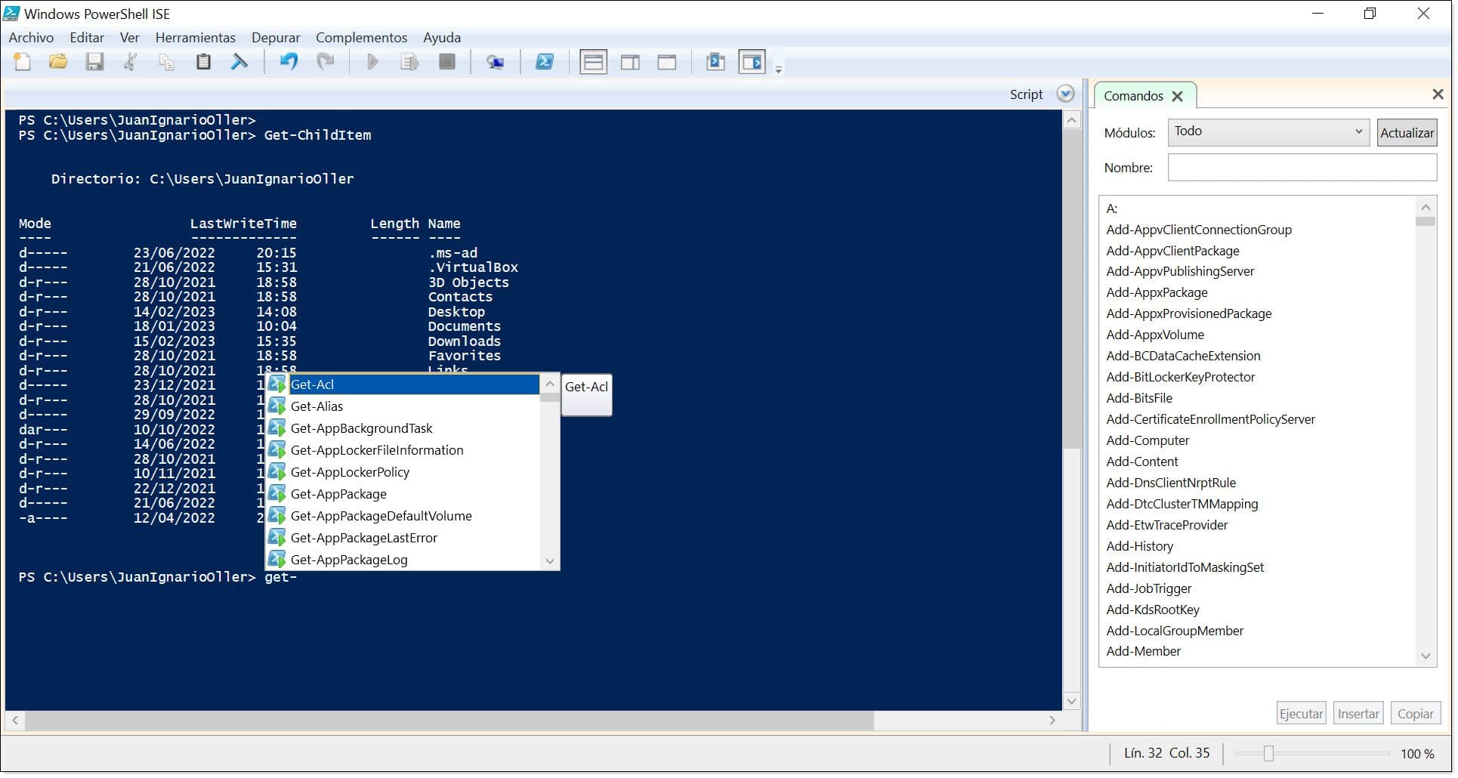The image size is (1458, 778).
Task: Open a script with the folder icon
Action: tap(58, 62)
